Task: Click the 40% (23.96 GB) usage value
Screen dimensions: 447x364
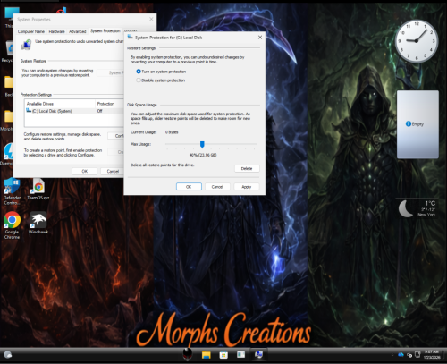Action: pos(203,155)
